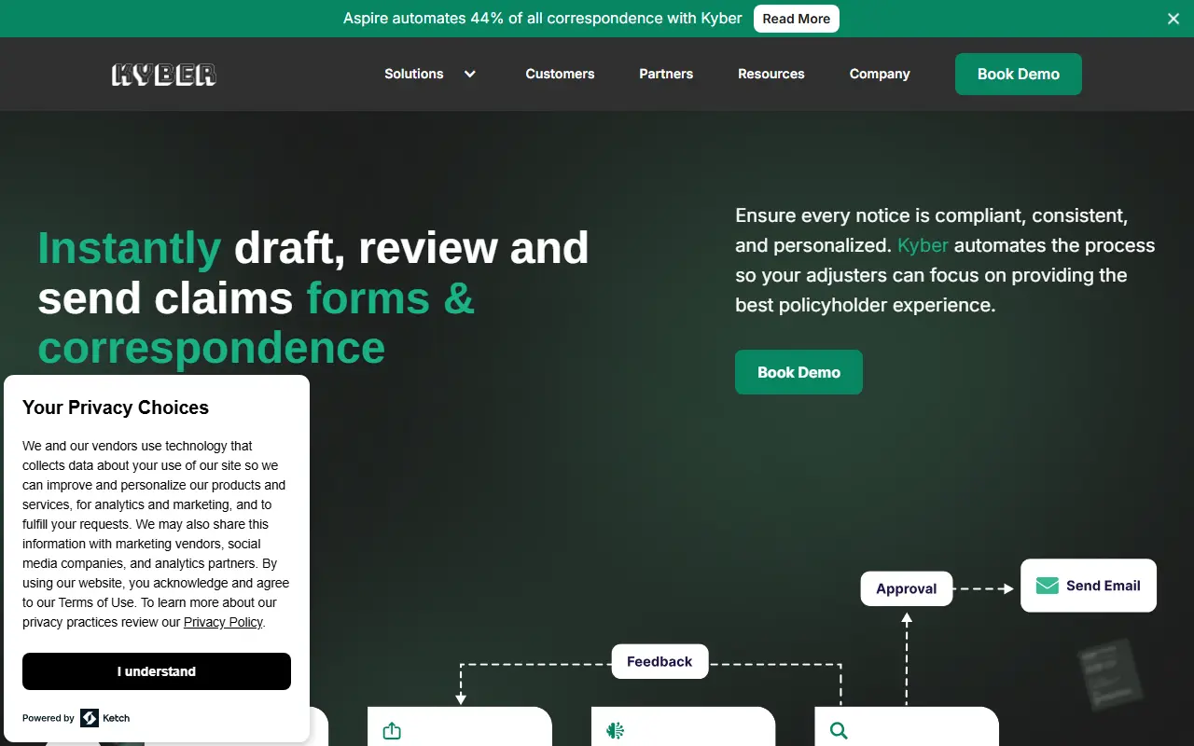
Task: Accept privacy notice with I understand
Action: (157, 671)
